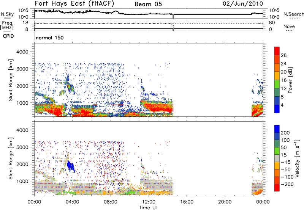Screen dimensions: 304x210
Task: Click the noise dip at 14:30 in the sky noise plot
Action: (x=173, y=16)
